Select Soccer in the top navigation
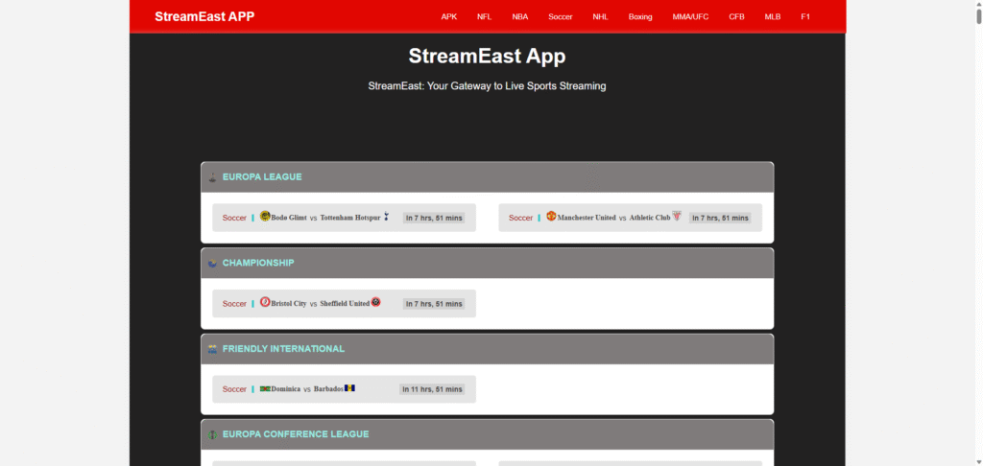 point(561,17)
